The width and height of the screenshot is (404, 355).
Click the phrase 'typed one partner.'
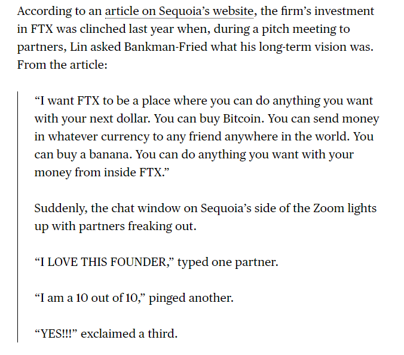228,262
